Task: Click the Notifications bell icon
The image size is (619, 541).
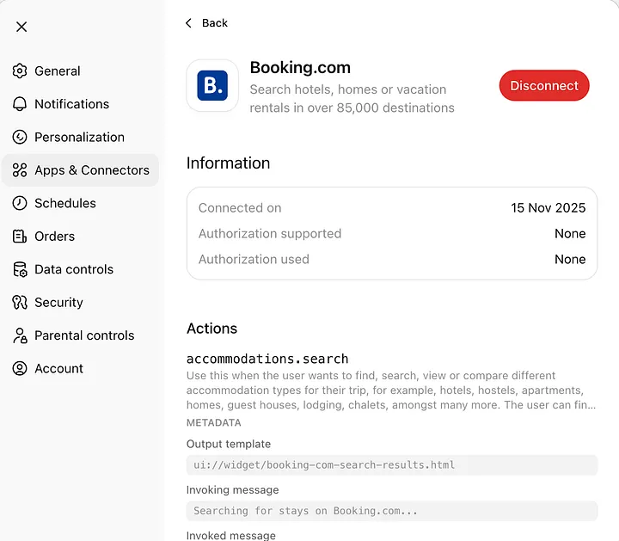Action: click(20, 104)
